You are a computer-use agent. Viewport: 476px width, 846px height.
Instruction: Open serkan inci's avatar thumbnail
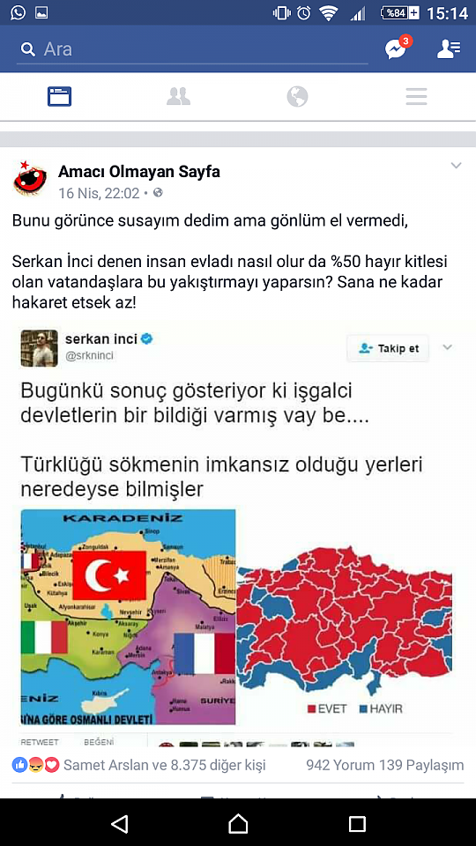[39, 348]
